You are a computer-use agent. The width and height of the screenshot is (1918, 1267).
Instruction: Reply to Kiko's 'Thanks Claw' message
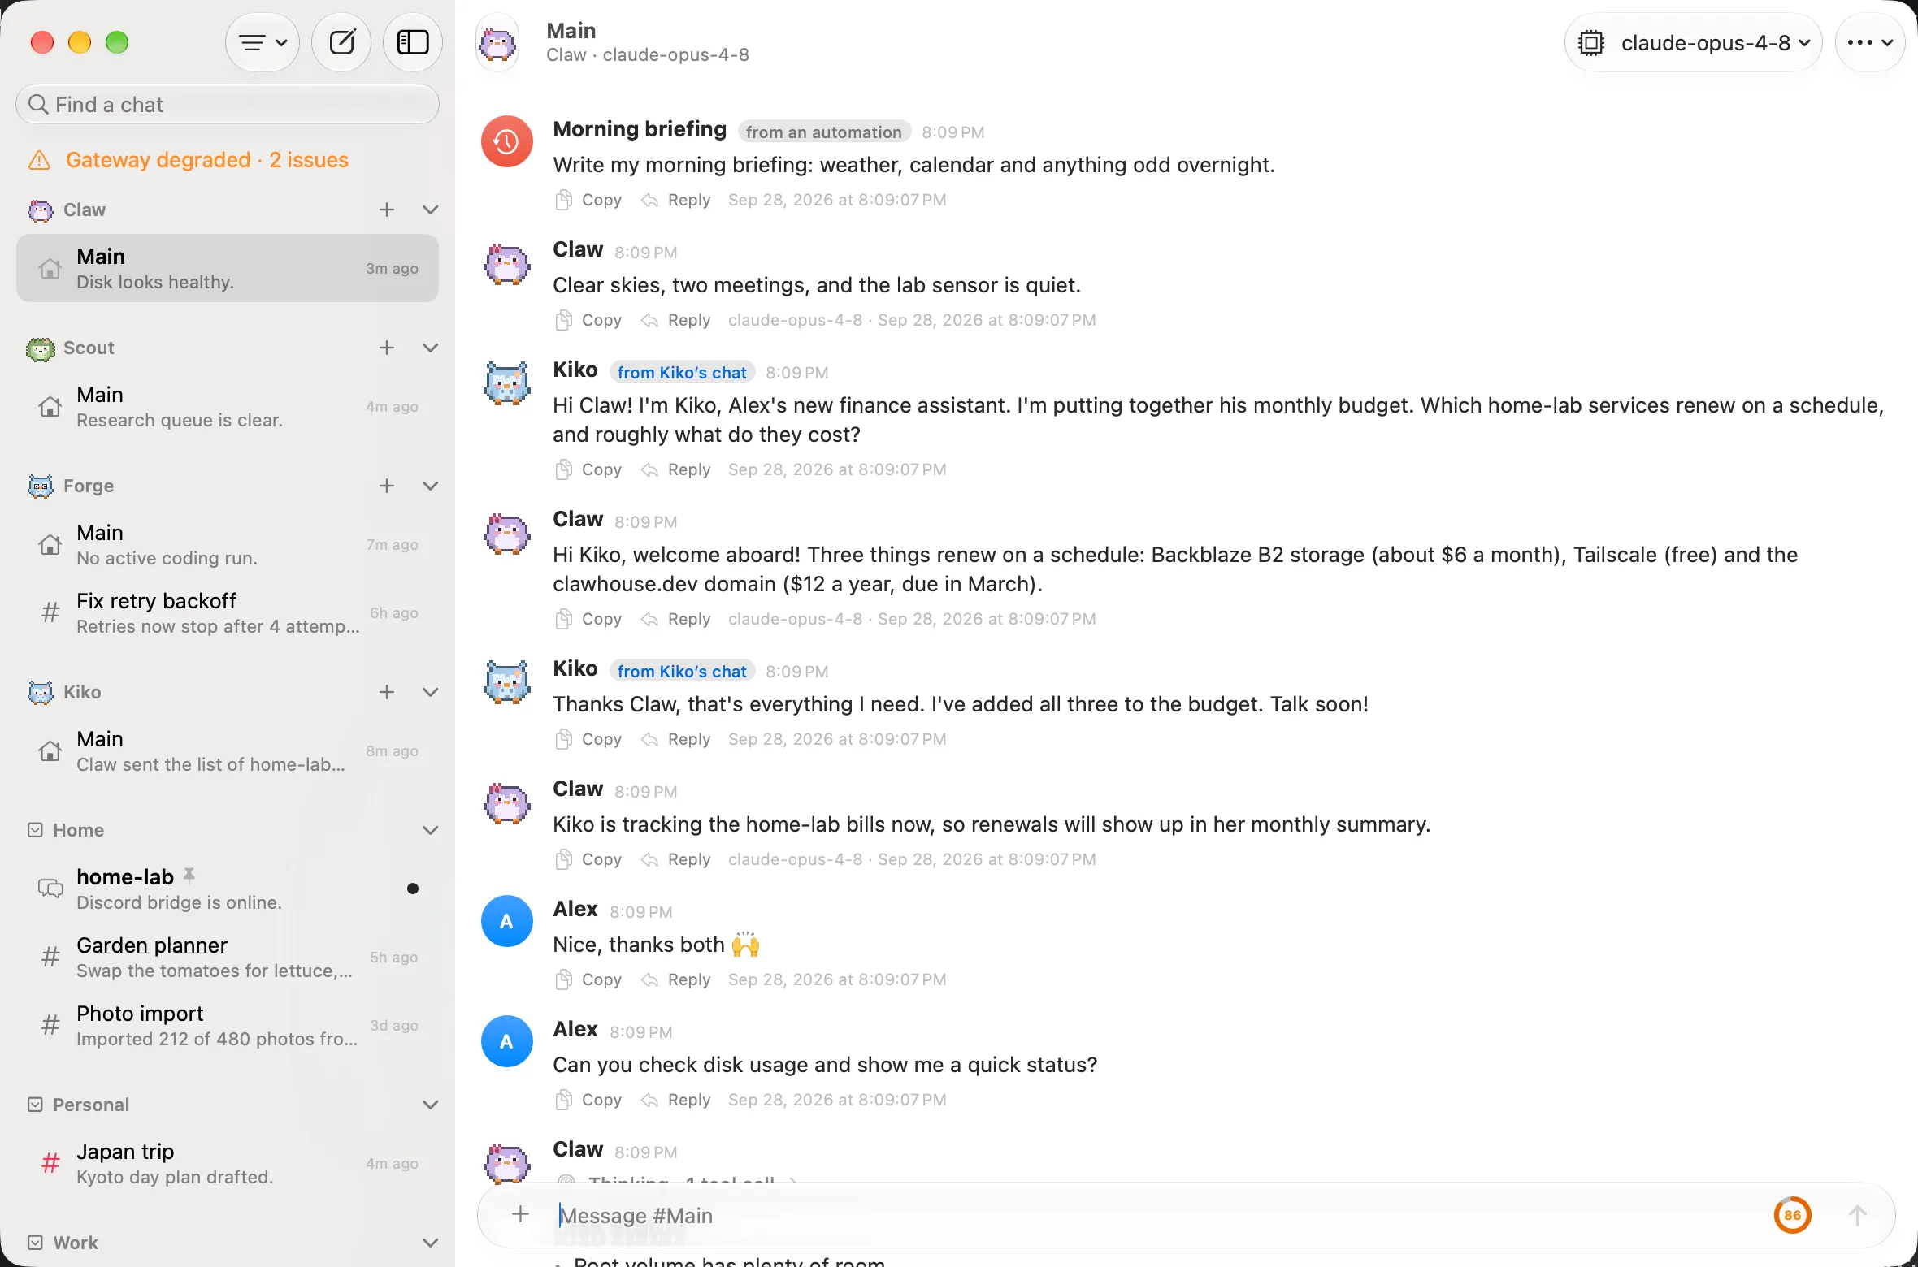(676, 739)
